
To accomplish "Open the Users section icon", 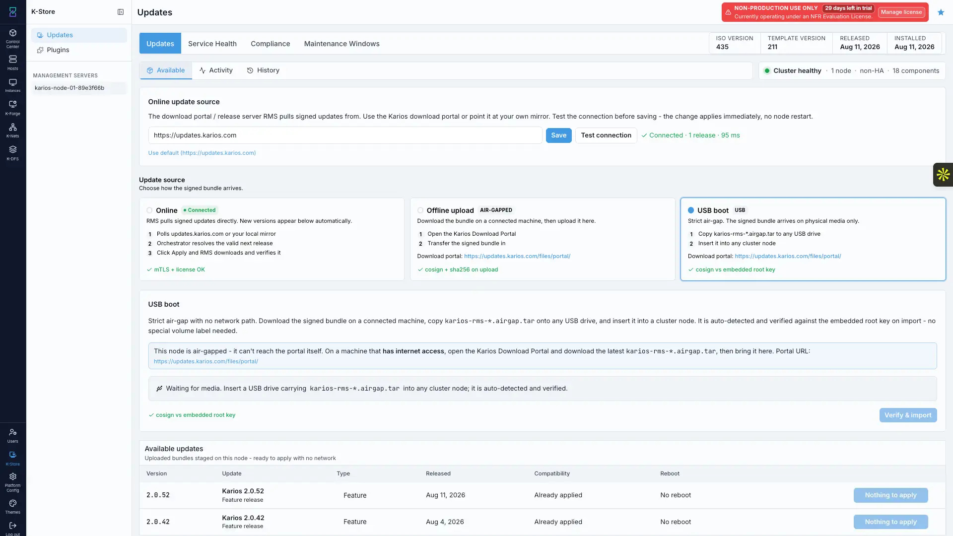I will (13, 436).
